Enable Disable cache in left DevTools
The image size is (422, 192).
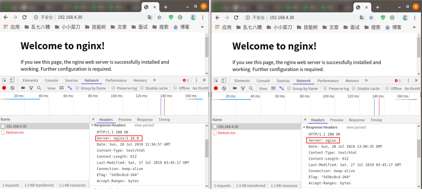tap(142, 88)
